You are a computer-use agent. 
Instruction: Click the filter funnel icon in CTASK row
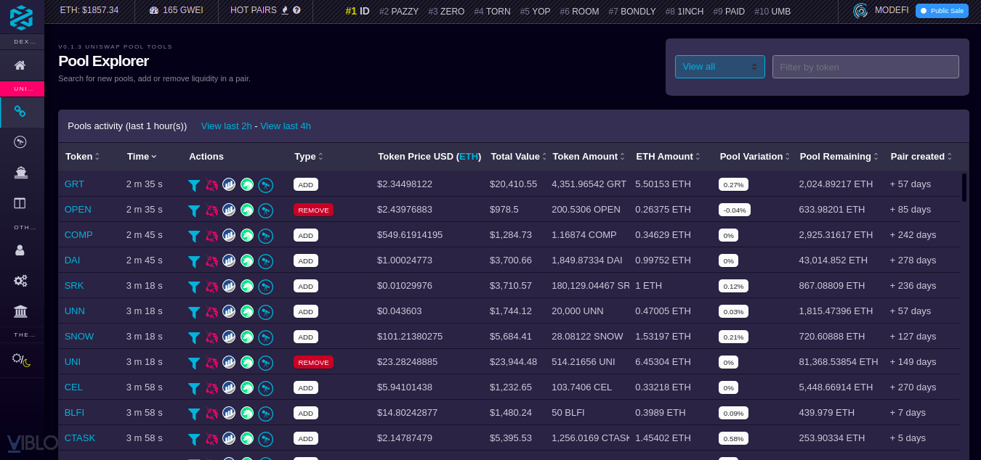[x=194, y=439]
